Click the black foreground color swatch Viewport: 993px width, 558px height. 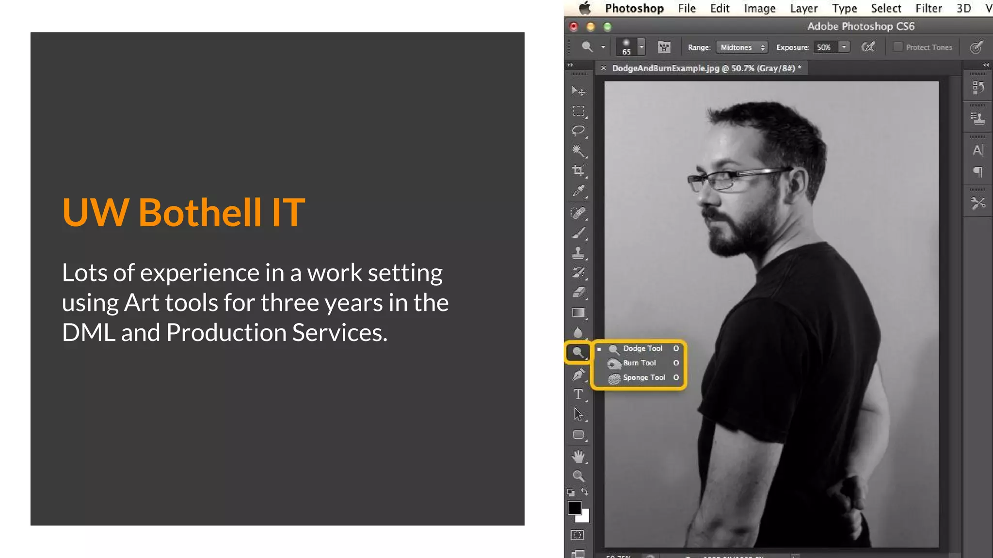pyautogui.click(x=574, y=508)
